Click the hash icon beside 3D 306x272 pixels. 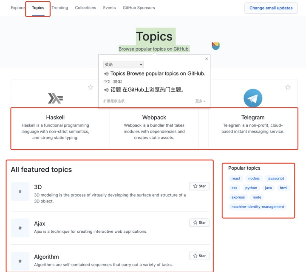[x=20, y=191]
